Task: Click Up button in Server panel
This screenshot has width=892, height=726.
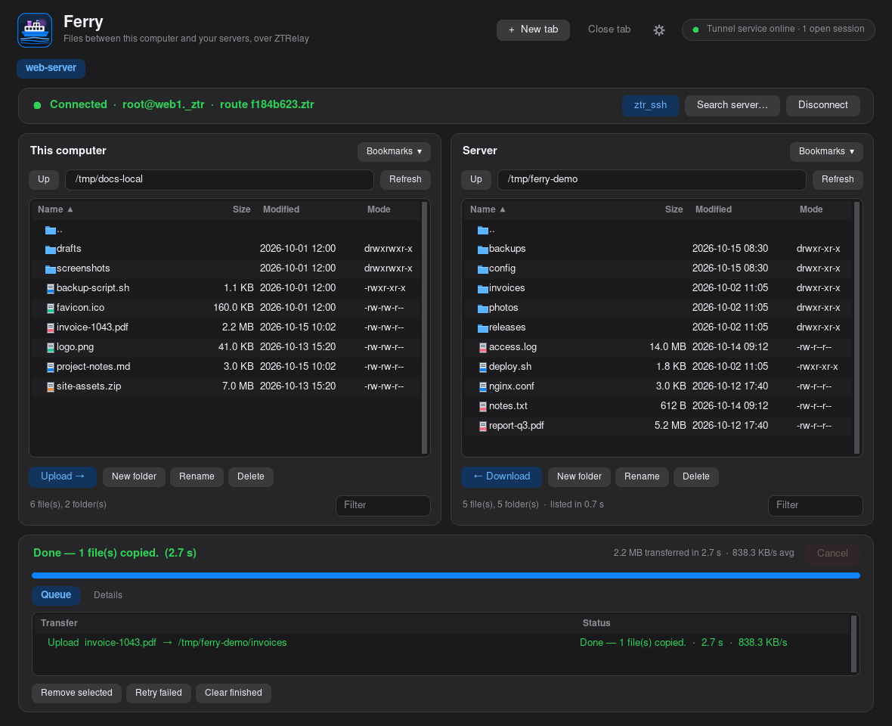Action: (476, 180)
